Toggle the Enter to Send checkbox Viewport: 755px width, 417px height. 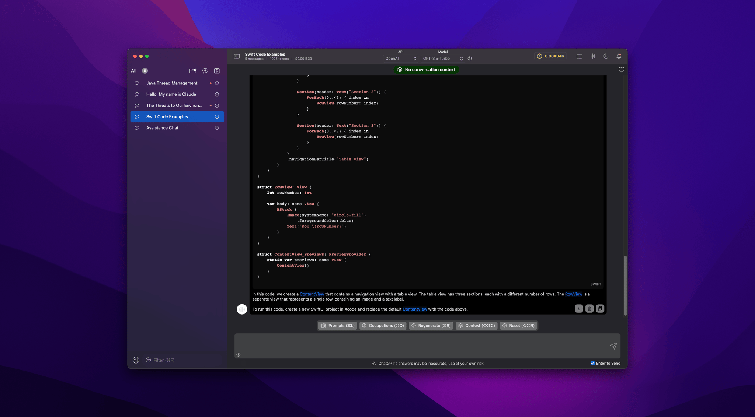592,363
